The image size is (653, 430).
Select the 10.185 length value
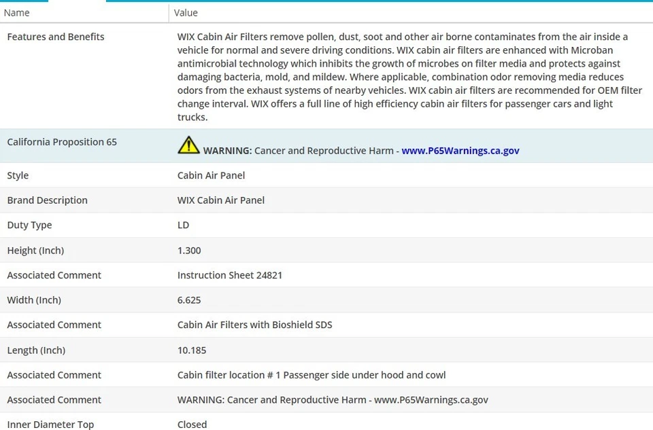click(x=192, y=350)
